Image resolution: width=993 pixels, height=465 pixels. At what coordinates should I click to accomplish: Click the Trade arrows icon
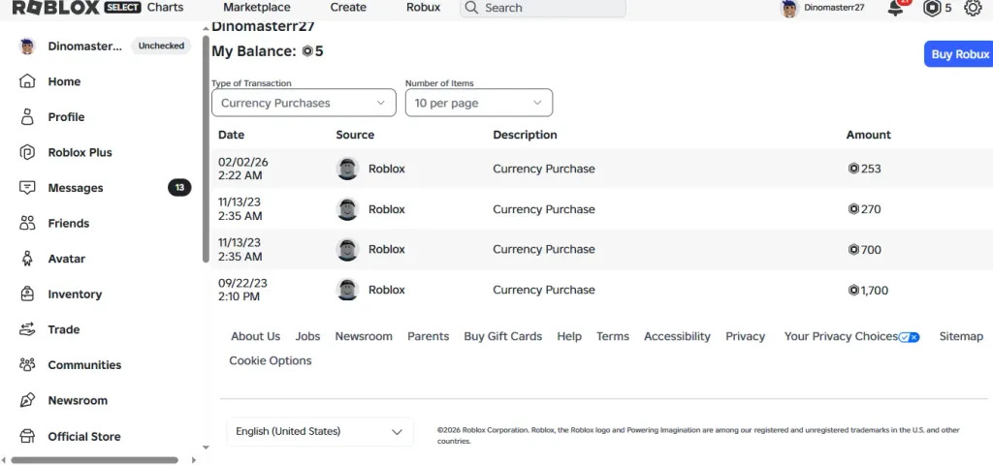(x=27, y=329)
